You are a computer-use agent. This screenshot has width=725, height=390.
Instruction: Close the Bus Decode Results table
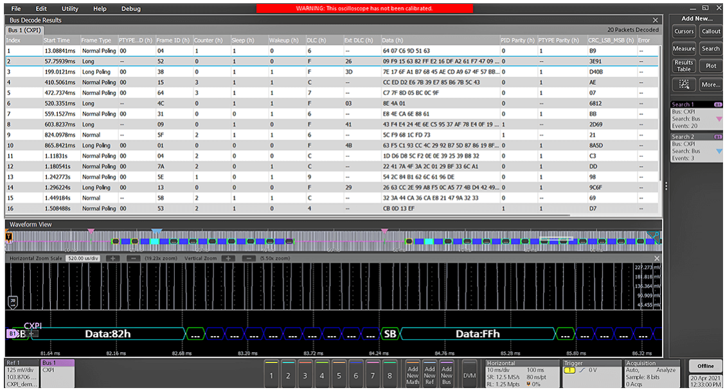[655, 20]
